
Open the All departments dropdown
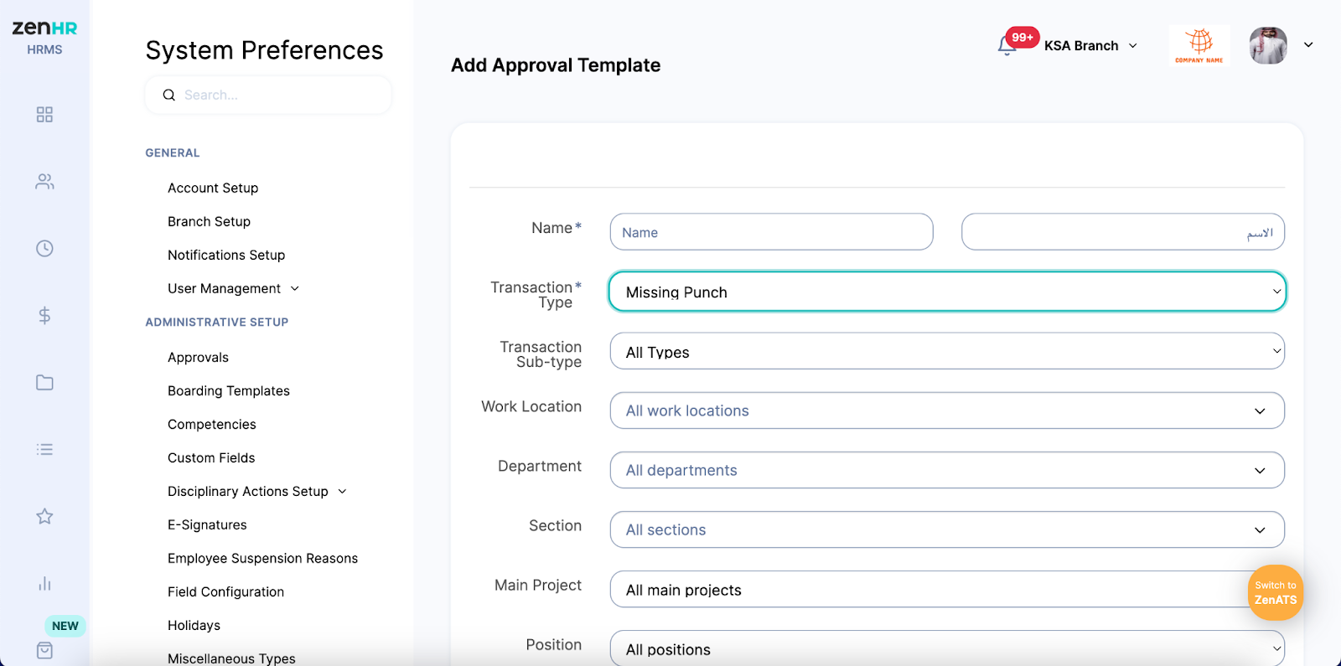(947, 470)
